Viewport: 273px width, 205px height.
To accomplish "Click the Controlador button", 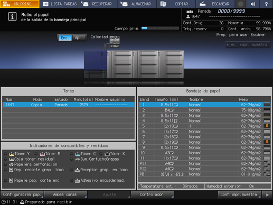I will pyautogui.click(x=152, y=194).
